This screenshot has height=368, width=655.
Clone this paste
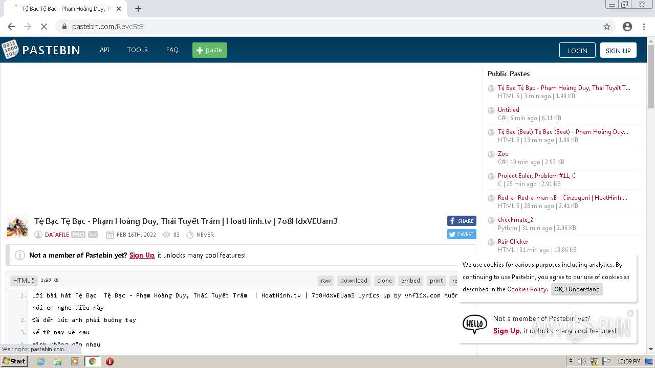tap(384, 281)
